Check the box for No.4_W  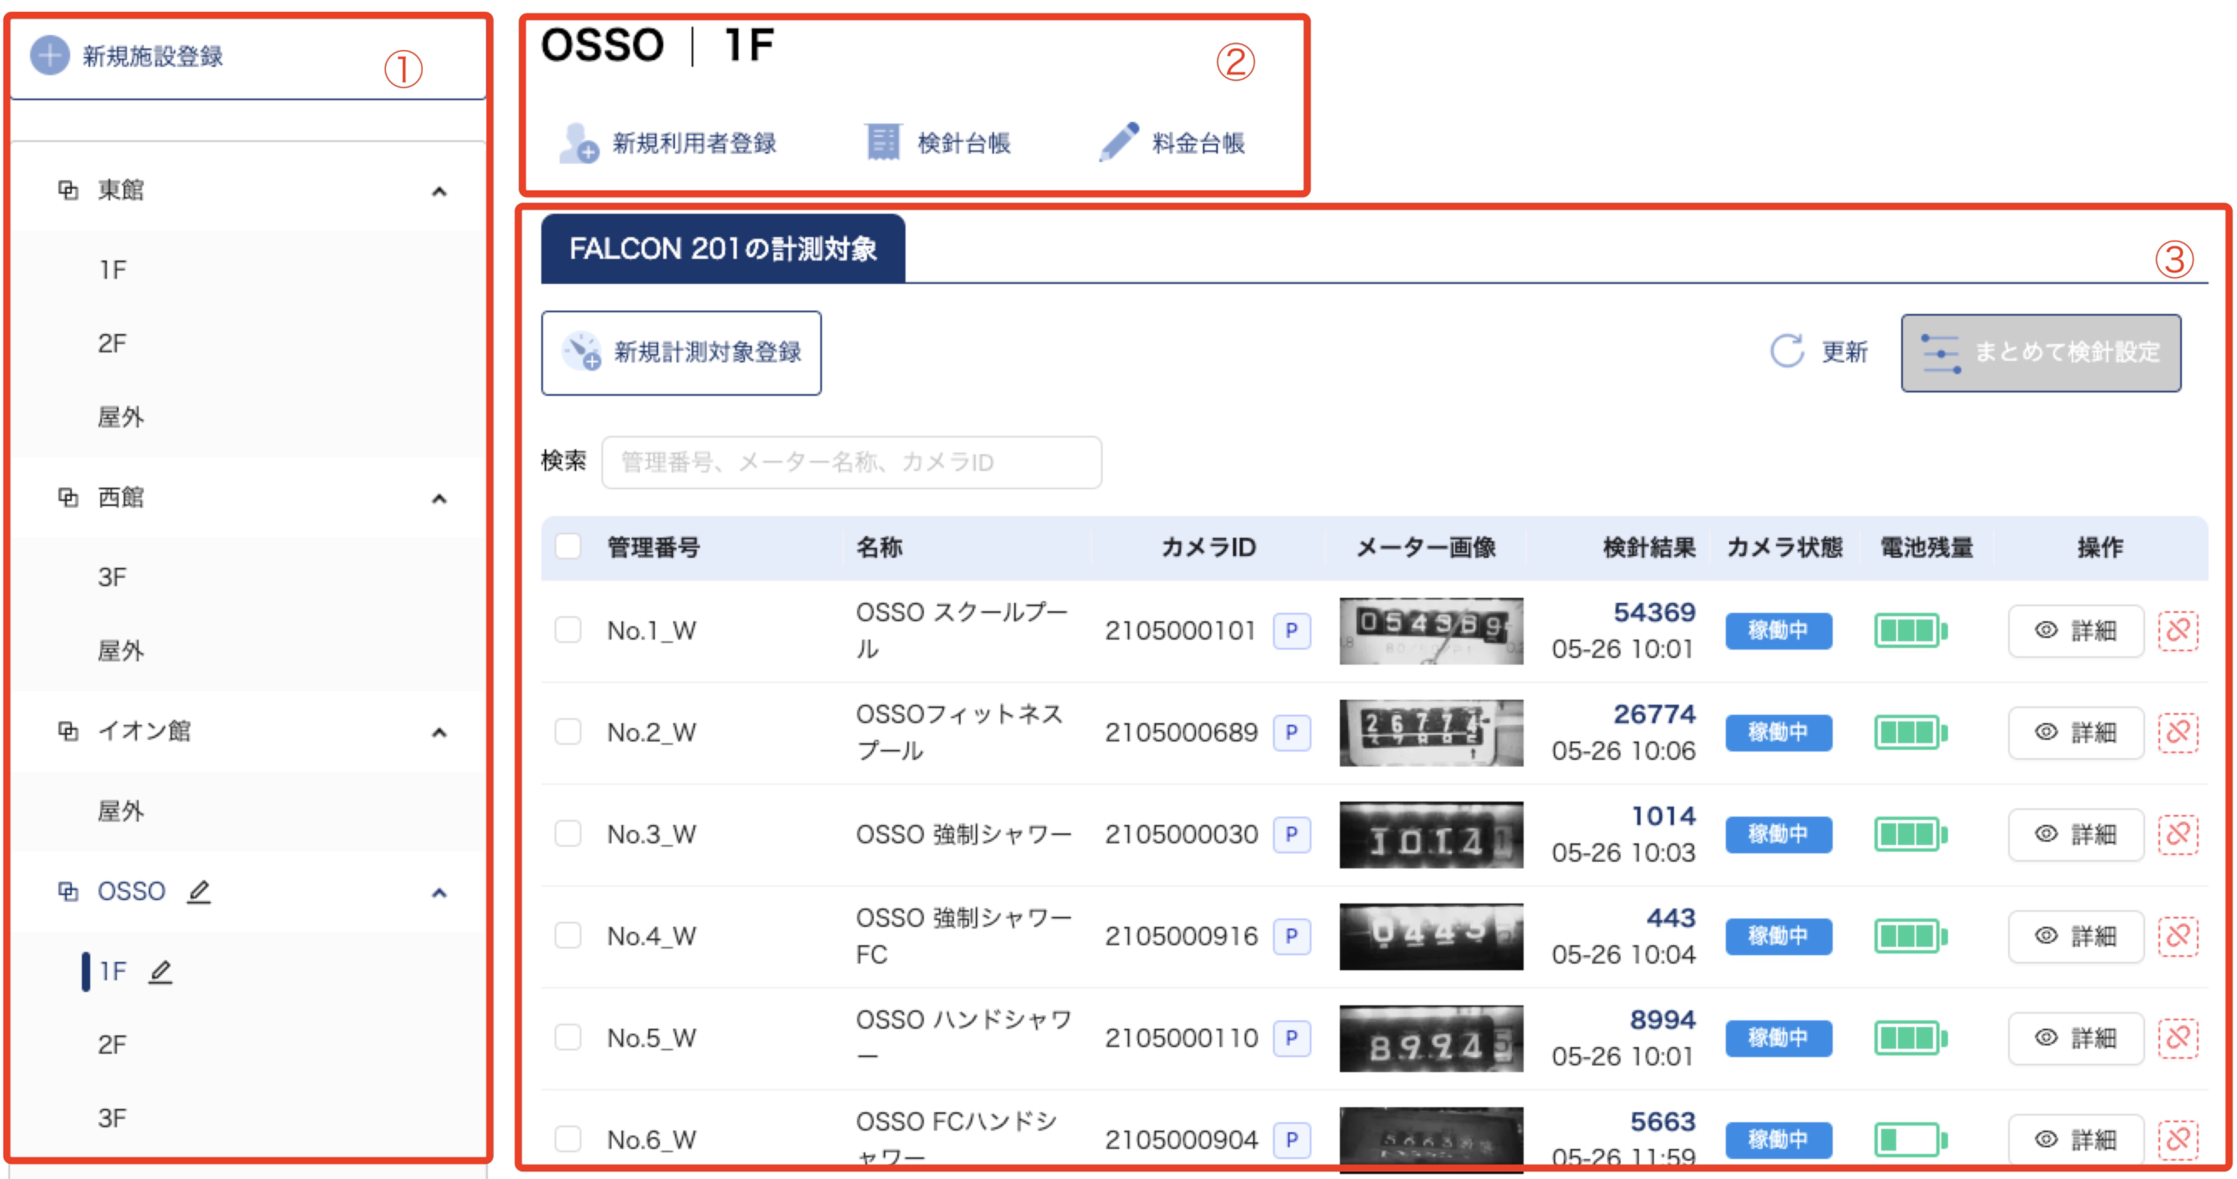click(x=568, y=936)
